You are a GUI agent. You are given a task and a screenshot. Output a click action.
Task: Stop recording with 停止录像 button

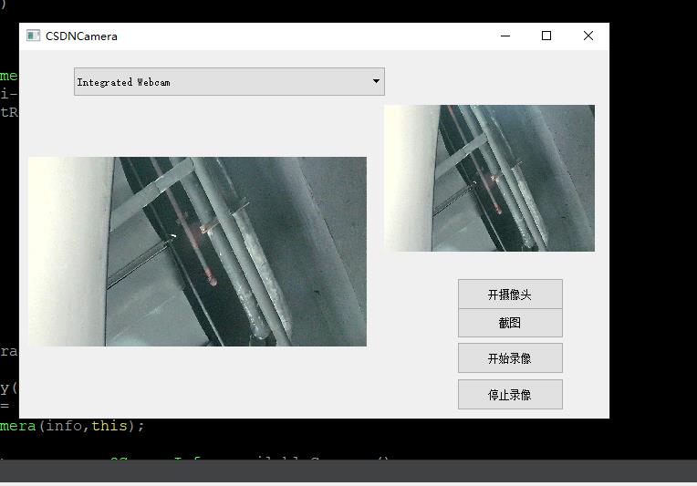[x=510, y=395]
